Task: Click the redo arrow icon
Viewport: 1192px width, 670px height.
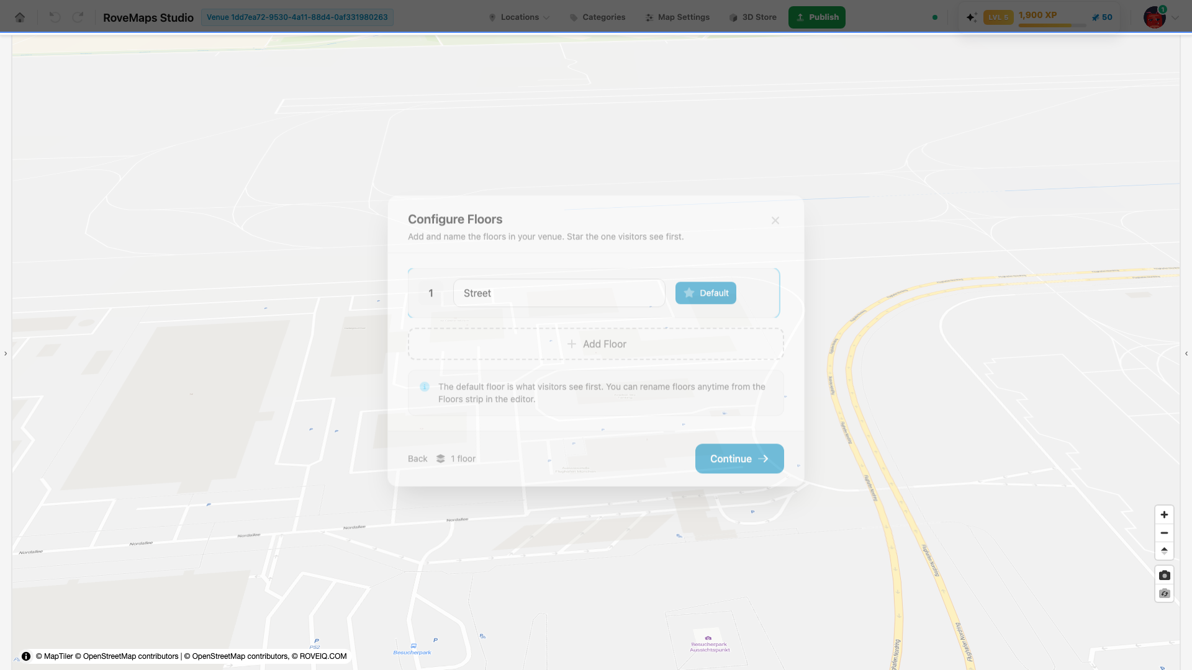Action: (x=78, y=17)
